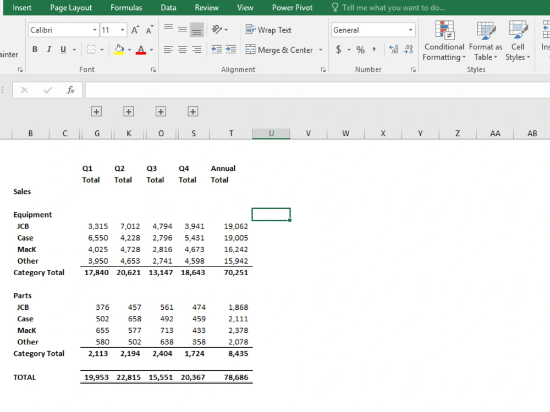Expand grouped columns before column G
The width and height of the screenshot is (550, 412).
pyautogui.click(x=96, y=112)
